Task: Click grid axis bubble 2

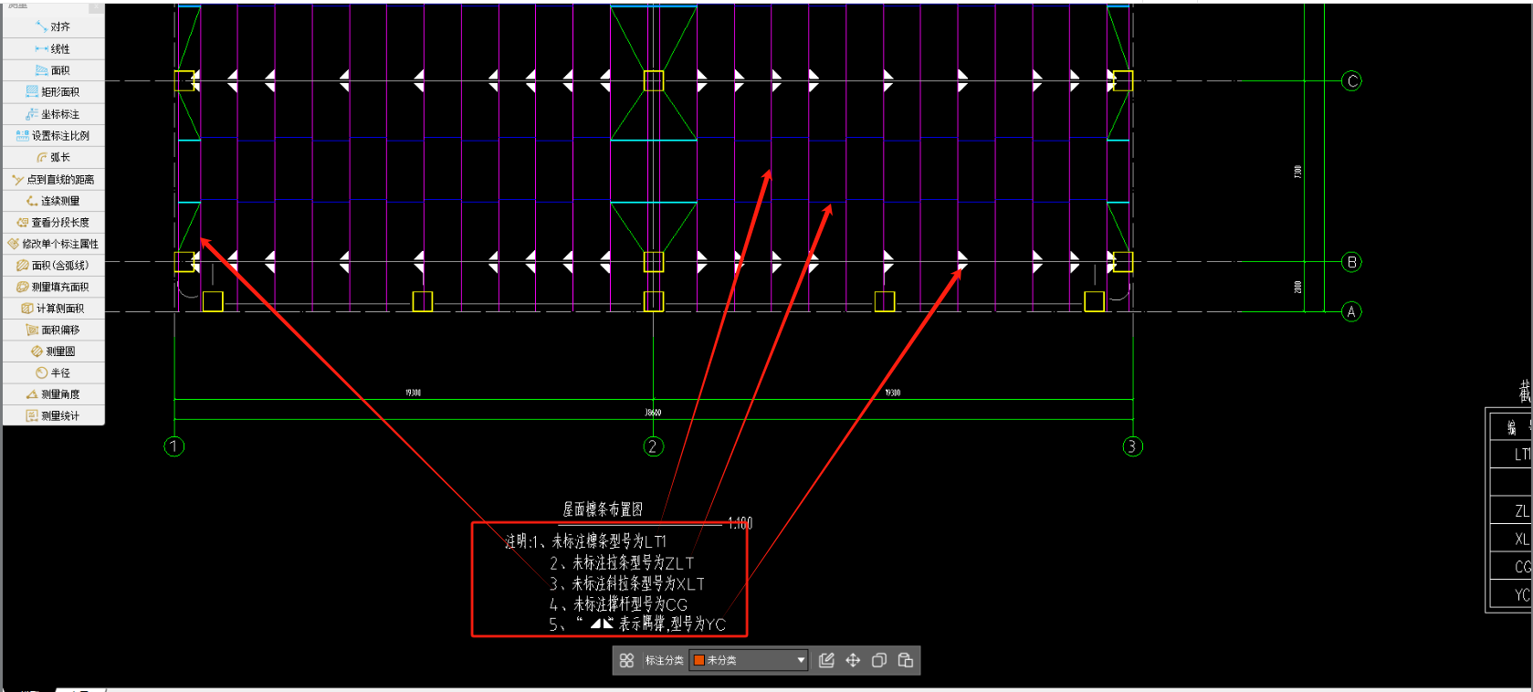Action: click(x=653, y=446)
